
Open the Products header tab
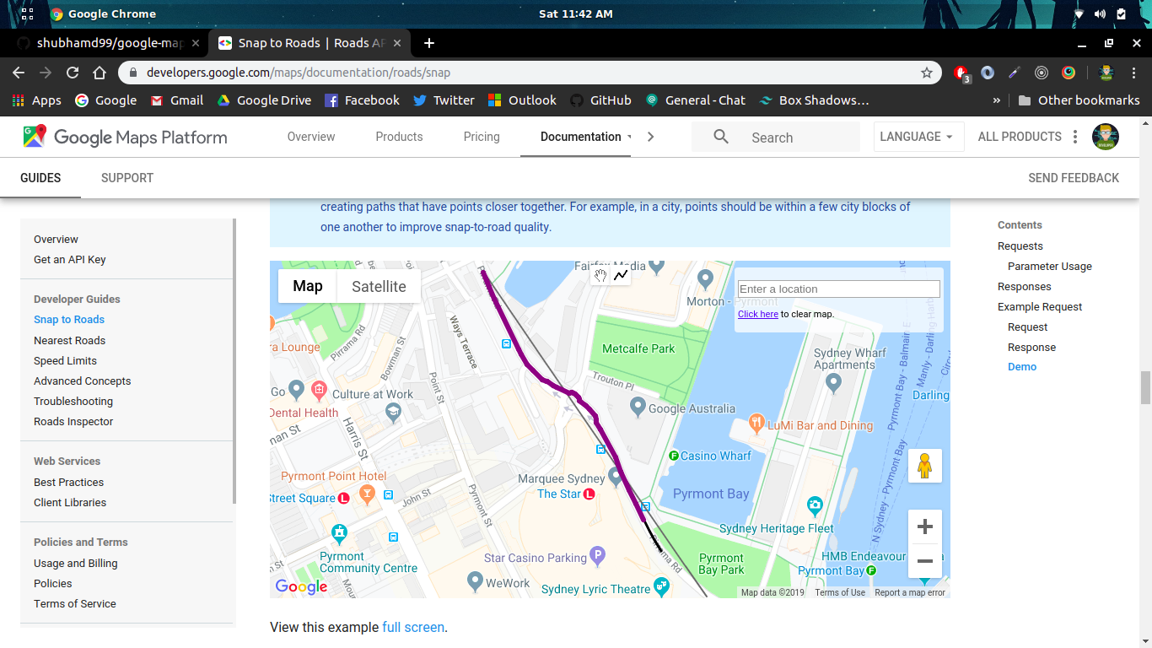(x=399, y=137)
